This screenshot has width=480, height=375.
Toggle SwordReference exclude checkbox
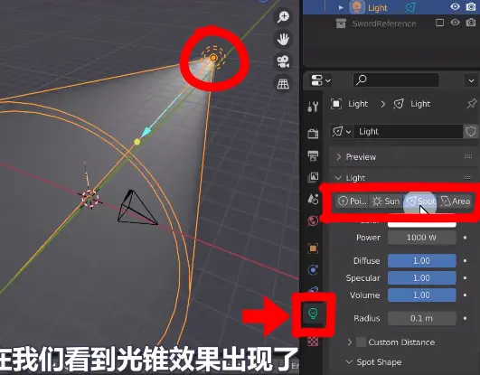(x=439, y=23)
